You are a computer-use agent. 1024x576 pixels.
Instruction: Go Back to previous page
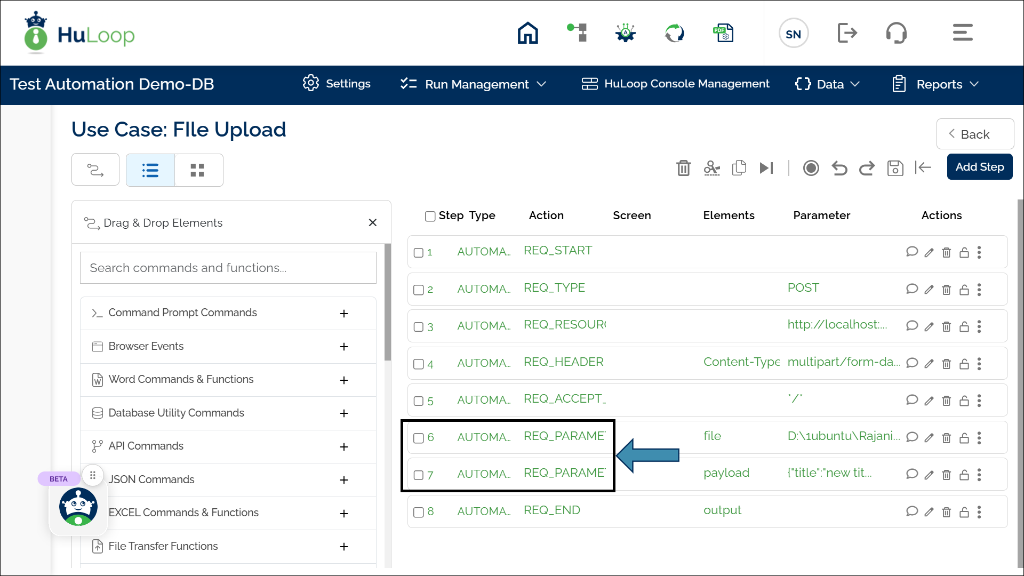tap(974, 134)
